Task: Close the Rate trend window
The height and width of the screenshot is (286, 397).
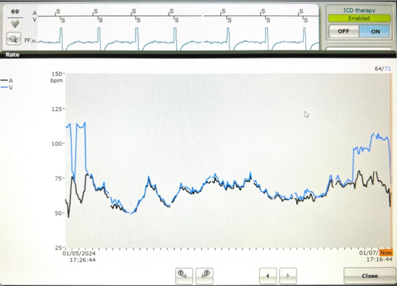Action: [369, 276]
